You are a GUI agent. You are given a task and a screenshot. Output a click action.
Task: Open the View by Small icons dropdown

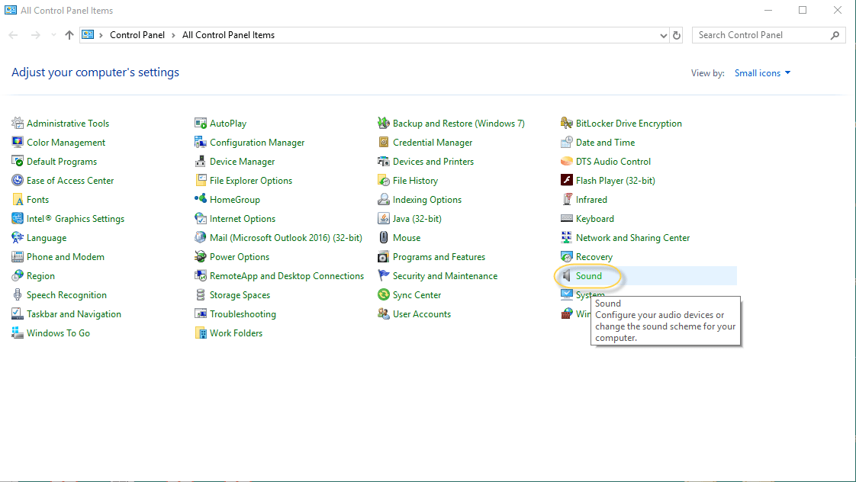coord(763,73)
